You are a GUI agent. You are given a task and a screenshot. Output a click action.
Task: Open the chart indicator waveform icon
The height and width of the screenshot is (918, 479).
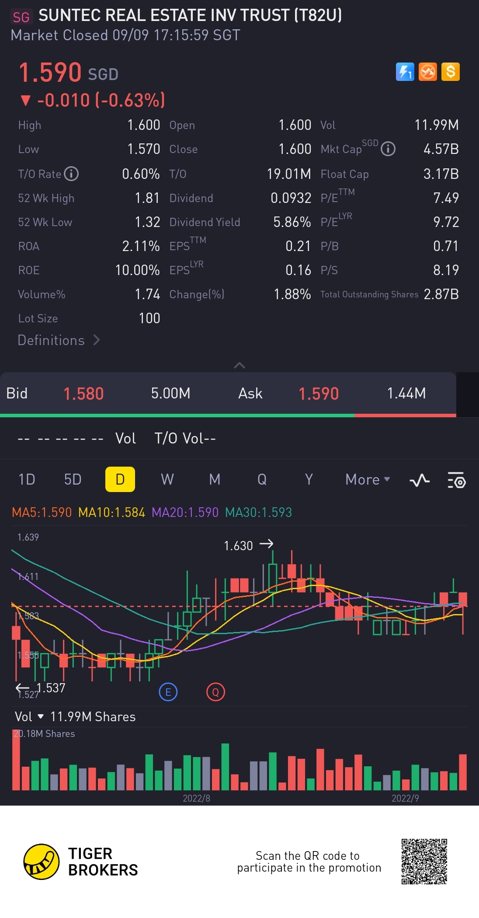point(420,480)
